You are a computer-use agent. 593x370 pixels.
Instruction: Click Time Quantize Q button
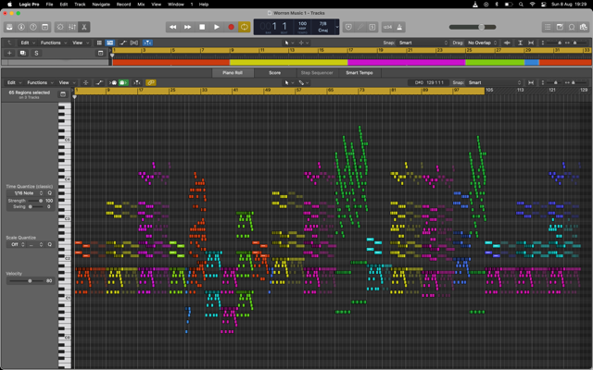click(49, 193)
